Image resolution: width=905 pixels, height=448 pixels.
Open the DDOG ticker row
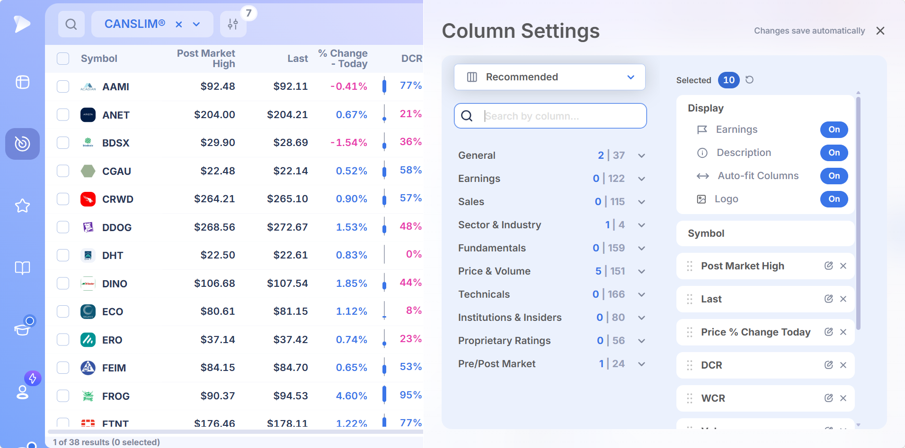(234, 227)
